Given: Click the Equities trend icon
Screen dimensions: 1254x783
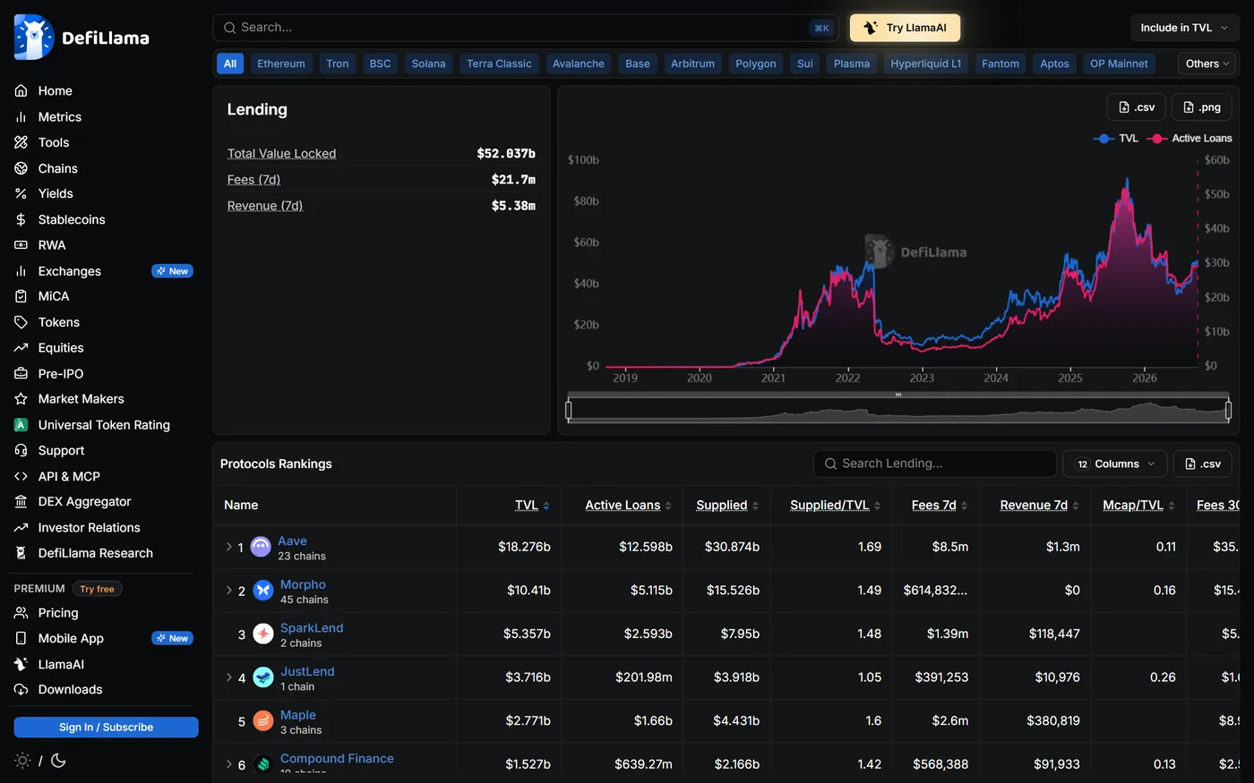Looking at the screenshot, I should tap(21, 348).
